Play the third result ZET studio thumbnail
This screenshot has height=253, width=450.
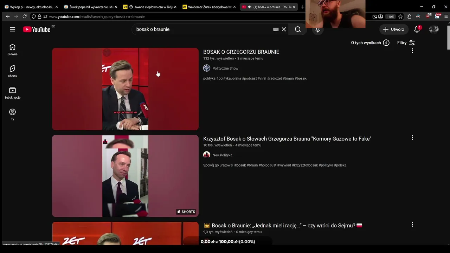(125, 233)
